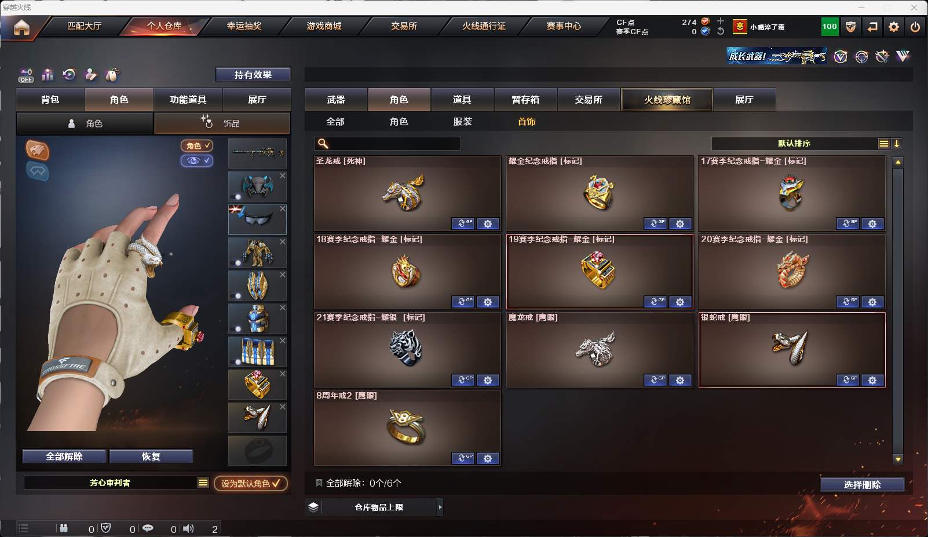
Task: Switch to the 火线珍藏馆 tab
Action: point(667,100)
